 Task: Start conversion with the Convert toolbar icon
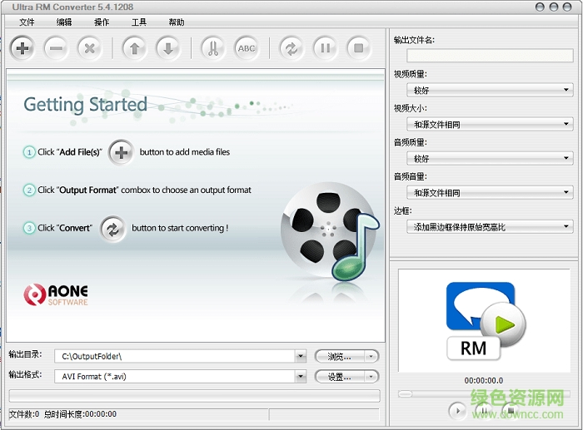(x=291, y=48)
